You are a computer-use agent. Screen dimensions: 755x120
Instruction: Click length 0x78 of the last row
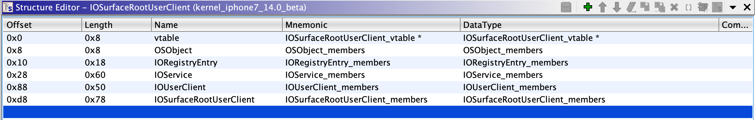point(117,100)
